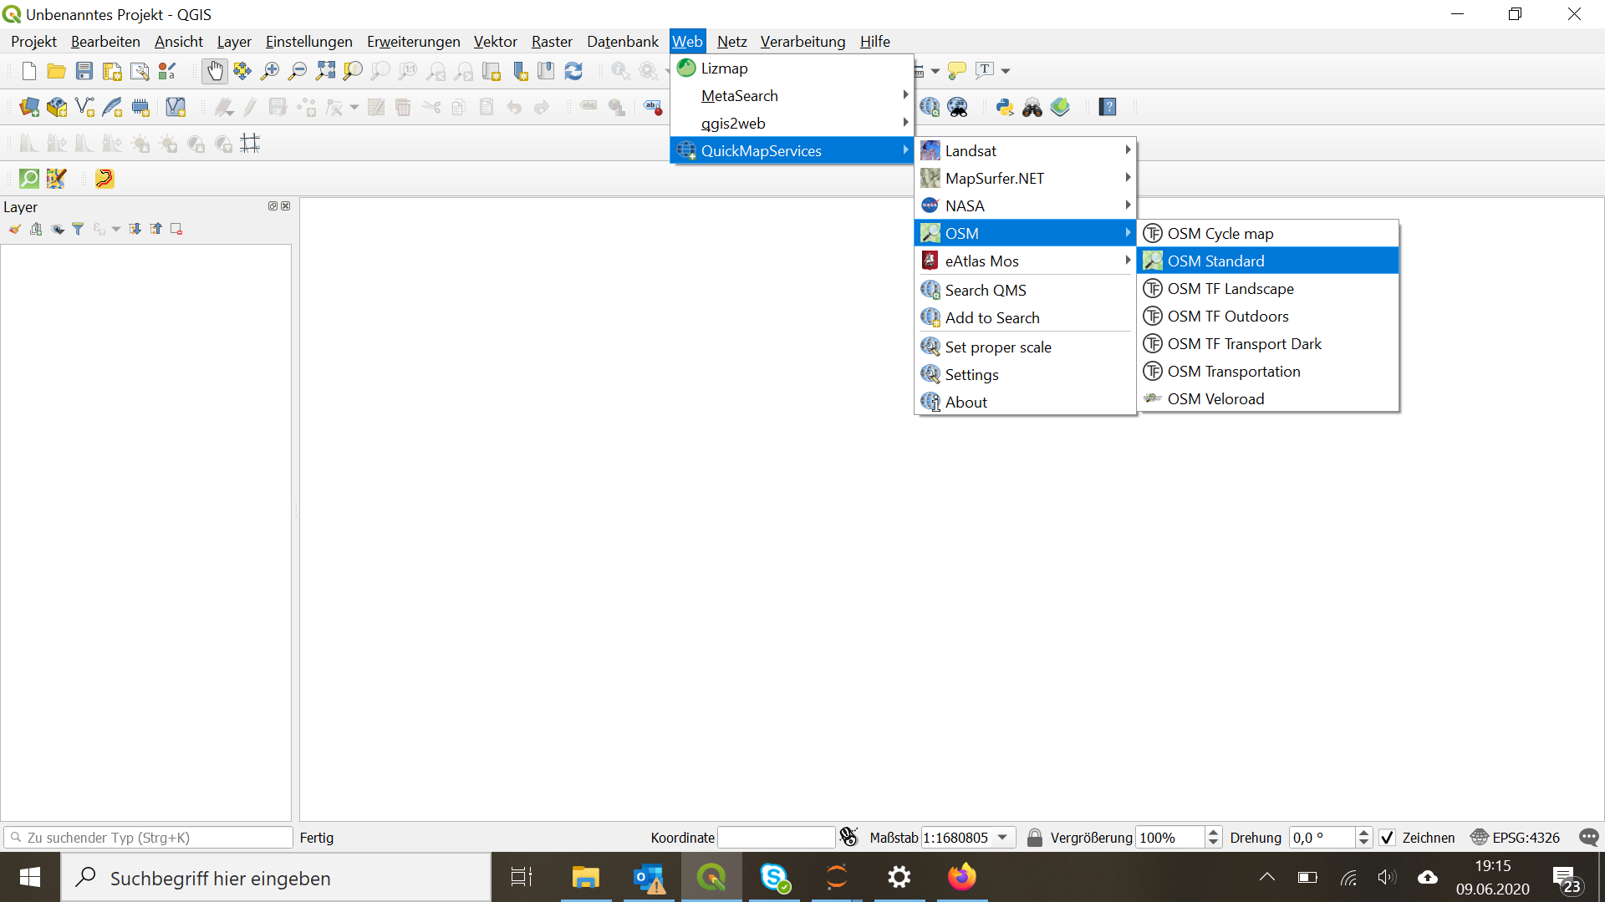1605x902 pixels.
Task: Open the Data Source Manager icon
Action: [29, 107]
